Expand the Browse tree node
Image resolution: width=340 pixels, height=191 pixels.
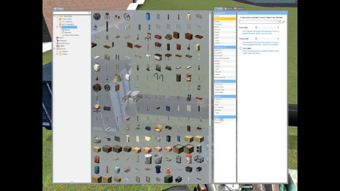click(55, 49)
